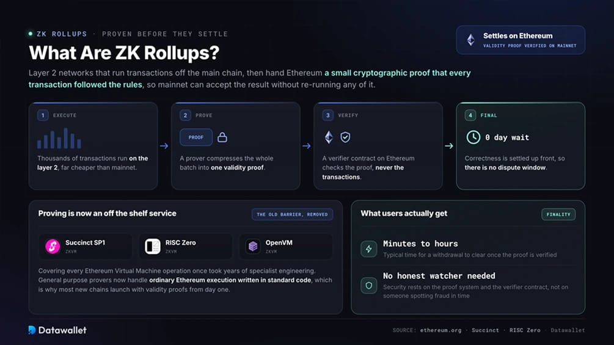Click the ethereum.org source link

click(x=440, y=330)
